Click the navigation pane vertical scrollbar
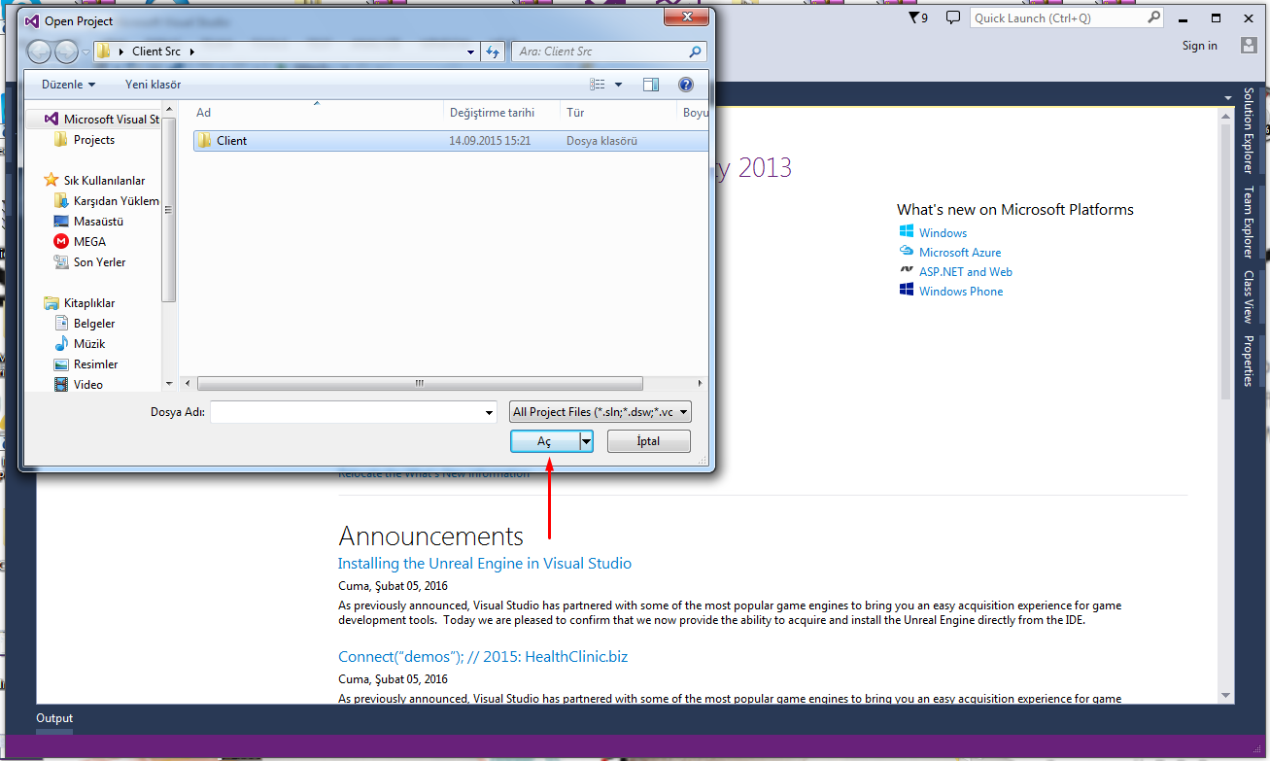Image resolution: width=1270 pixels, height=761 pixels. (169, 211)
